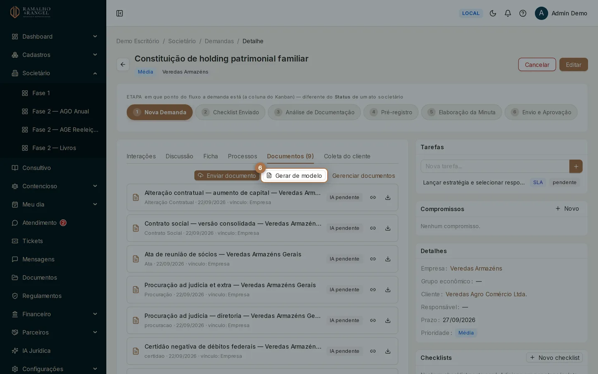Open Ramalho & Rangel logo home
The image size is (598, 374).
pyautogui.click(x=30, y=12)
